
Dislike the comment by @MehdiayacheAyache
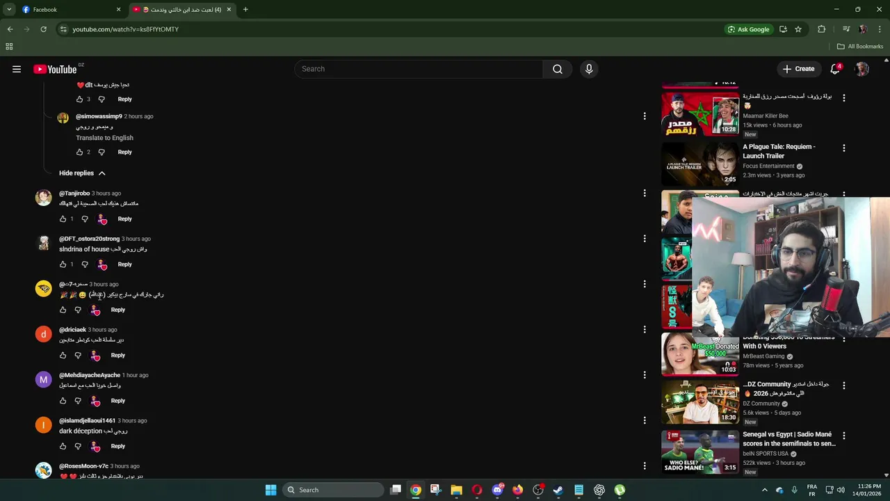coord(78,401)
